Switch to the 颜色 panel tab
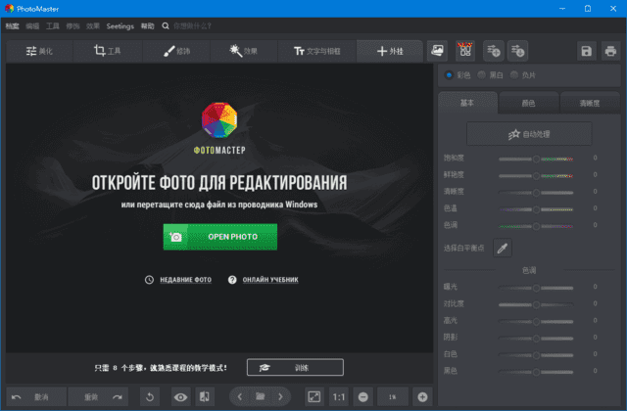Image resolution: width=627 pixels, height=411 pixels. [529, 103]
